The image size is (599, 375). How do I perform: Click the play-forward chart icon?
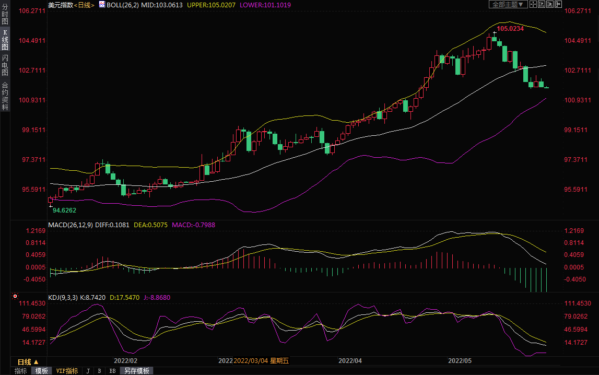(x=549, y=4)
